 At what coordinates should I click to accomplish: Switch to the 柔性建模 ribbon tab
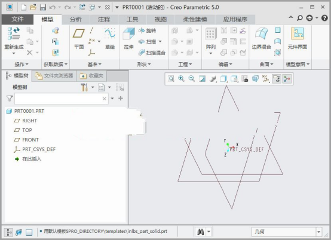(x=195, y=19)
